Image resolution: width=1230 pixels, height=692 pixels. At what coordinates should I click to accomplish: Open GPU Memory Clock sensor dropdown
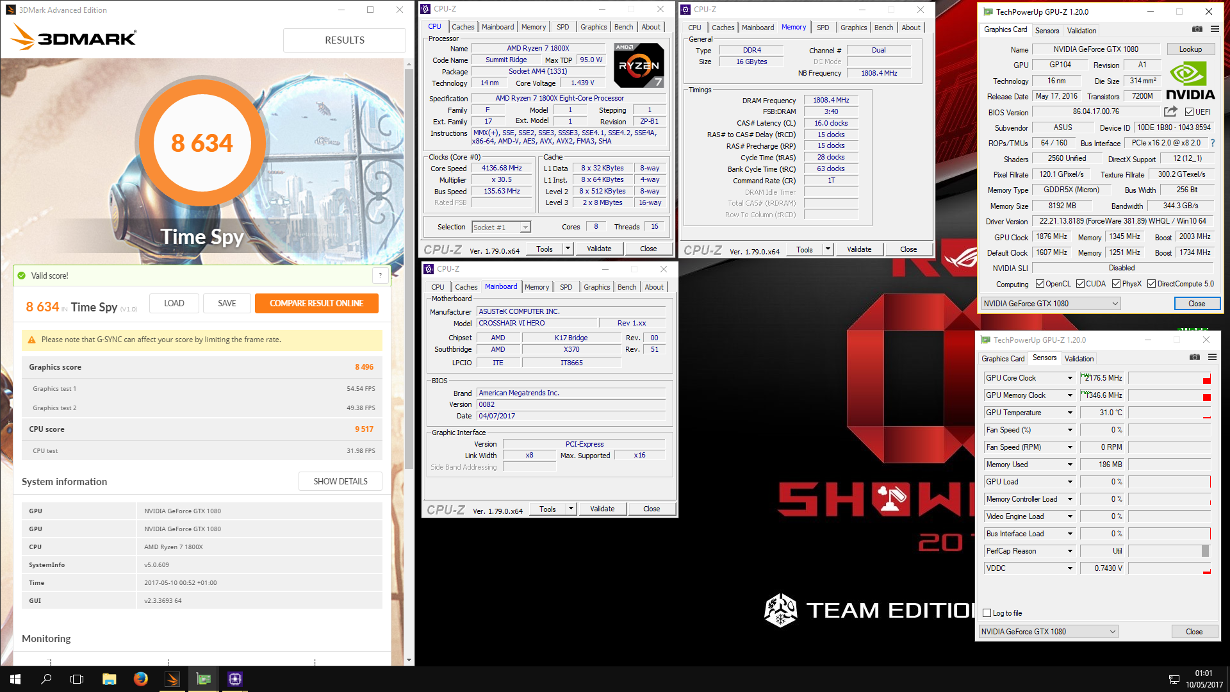click(1069, 395)
